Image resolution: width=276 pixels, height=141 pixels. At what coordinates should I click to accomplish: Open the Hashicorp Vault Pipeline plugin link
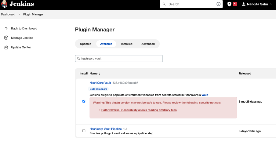click(x=106, y=129)
